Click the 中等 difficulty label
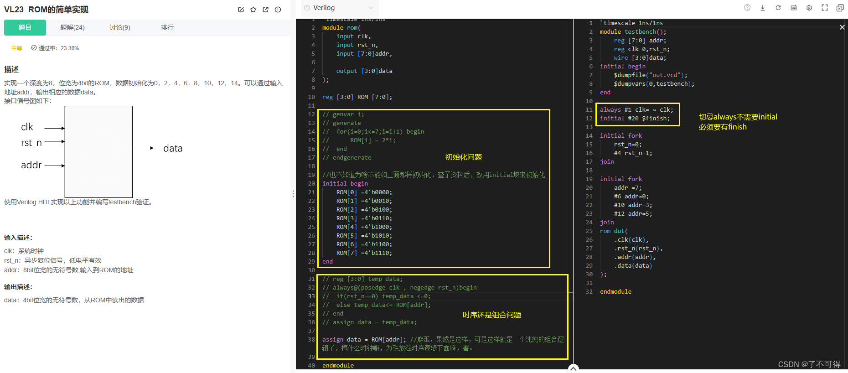The height and width of the screenshot is (373, 848). tap(17, 48)
